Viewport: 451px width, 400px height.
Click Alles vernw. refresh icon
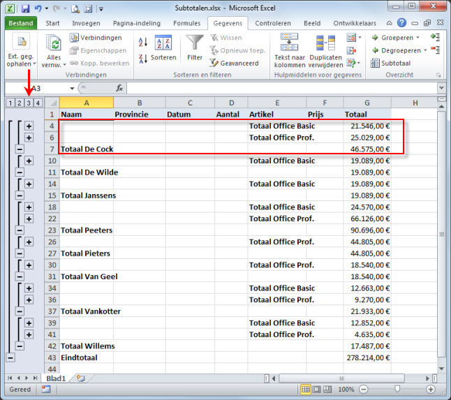click(54, 45)
